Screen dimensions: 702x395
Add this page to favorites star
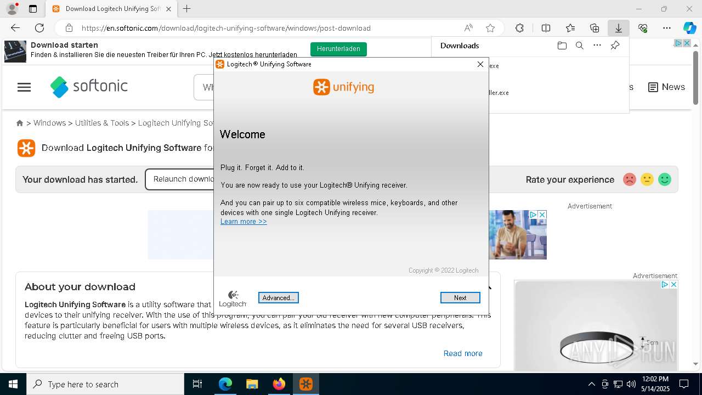(490, 28)
